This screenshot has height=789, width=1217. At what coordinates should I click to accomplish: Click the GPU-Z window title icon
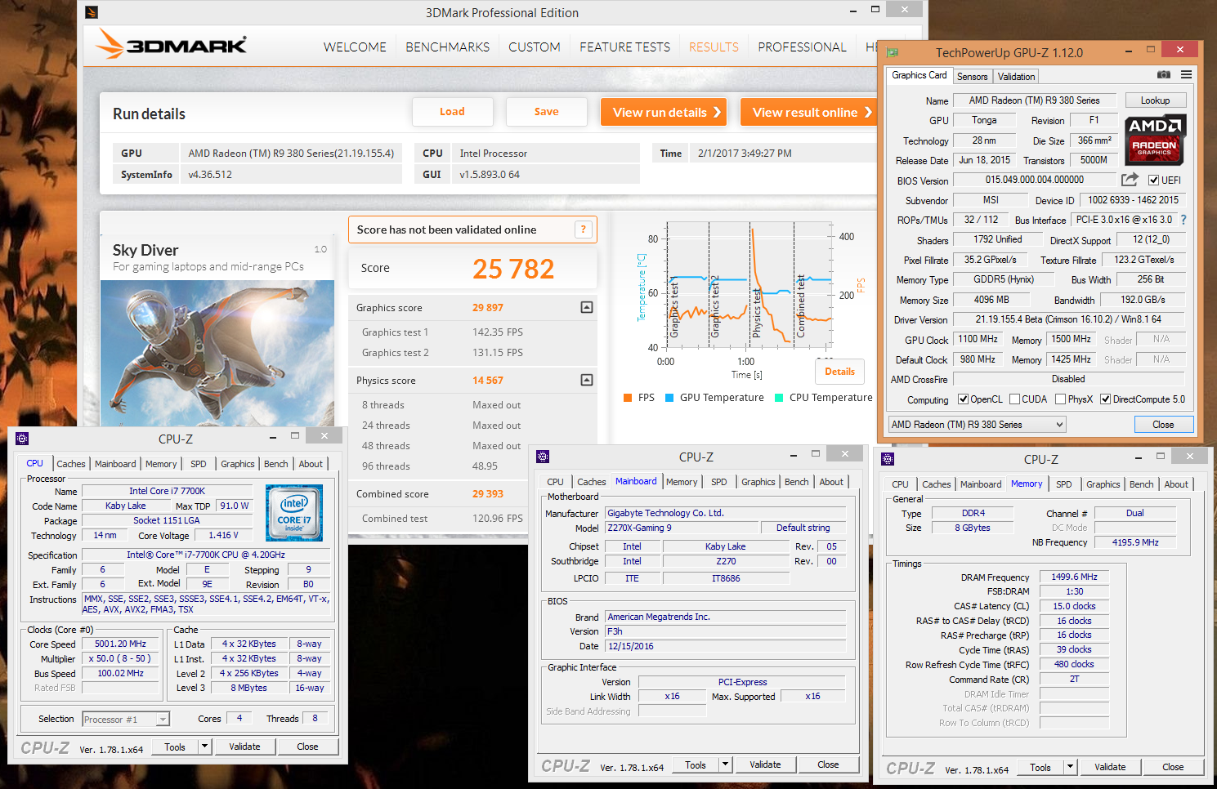click(x=893, y=52)
